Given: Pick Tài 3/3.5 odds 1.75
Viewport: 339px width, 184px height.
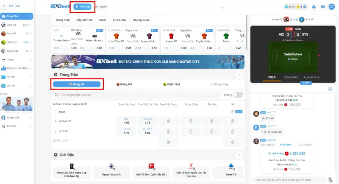Looking at the screenshot, I should pos(147,121).
